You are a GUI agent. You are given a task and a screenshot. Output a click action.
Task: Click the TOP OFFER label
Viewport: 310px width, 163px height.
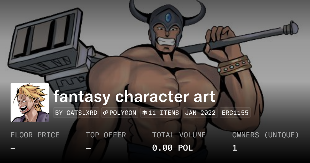point(106,135)
